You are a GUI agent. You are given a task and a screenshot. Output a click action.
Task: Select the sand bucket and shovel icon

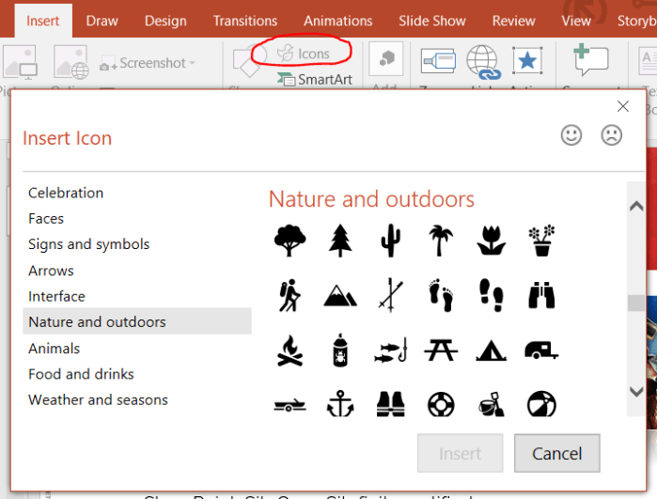tap(491, 404)
